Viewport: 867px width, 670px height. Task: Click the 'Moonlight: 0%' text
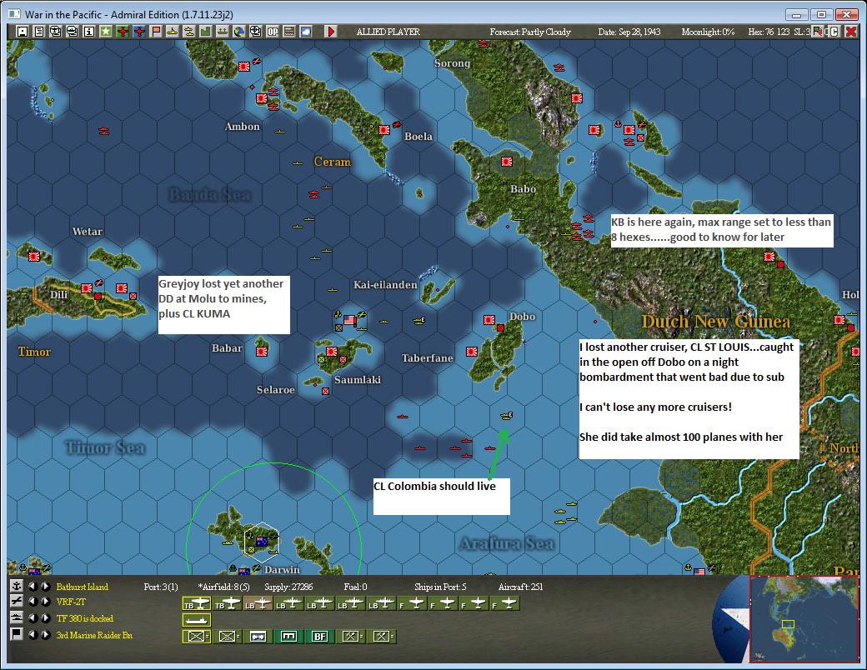(708, 32)
